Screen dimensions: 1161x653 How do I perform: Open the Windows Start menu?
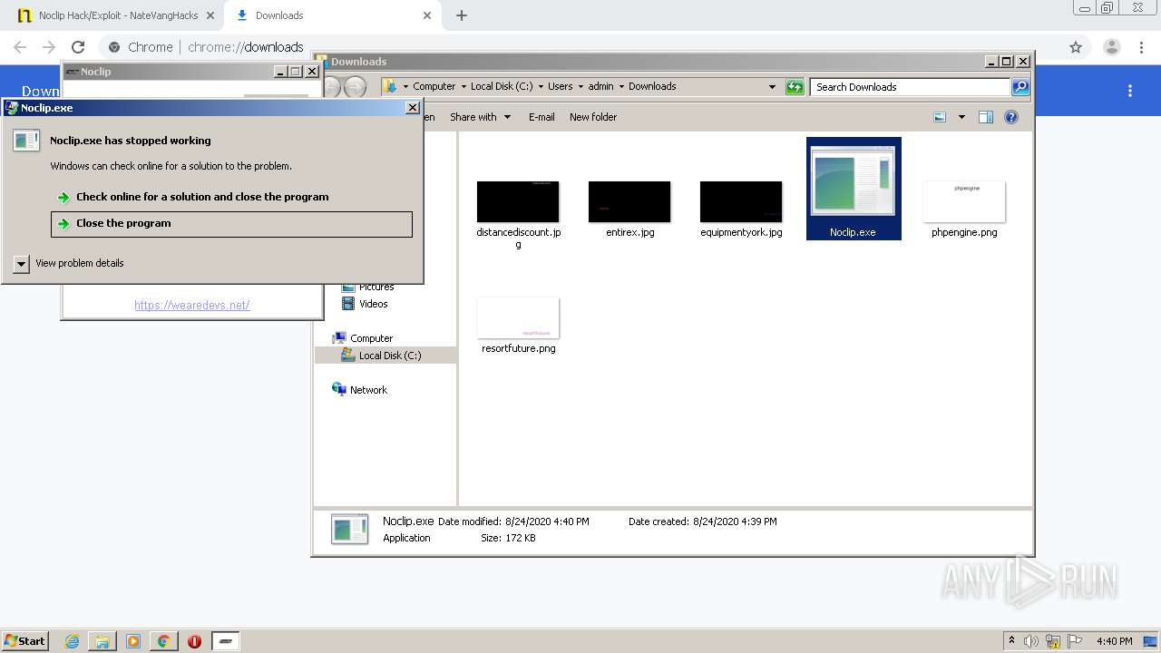[24, 640]
